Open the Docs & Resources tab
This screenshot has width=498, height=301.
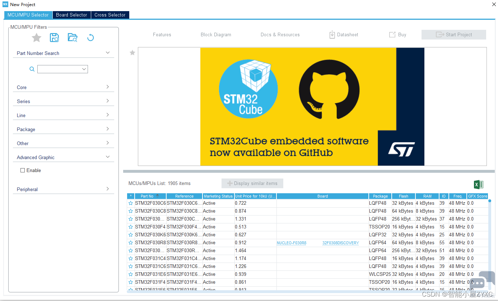tap(280, 34)
